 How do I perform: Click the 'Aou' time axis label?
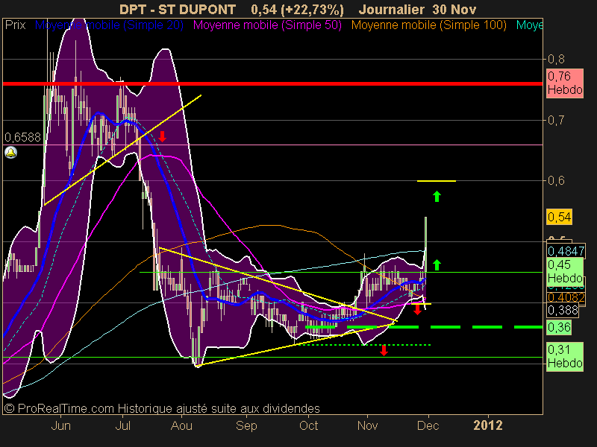click(181, 425)
